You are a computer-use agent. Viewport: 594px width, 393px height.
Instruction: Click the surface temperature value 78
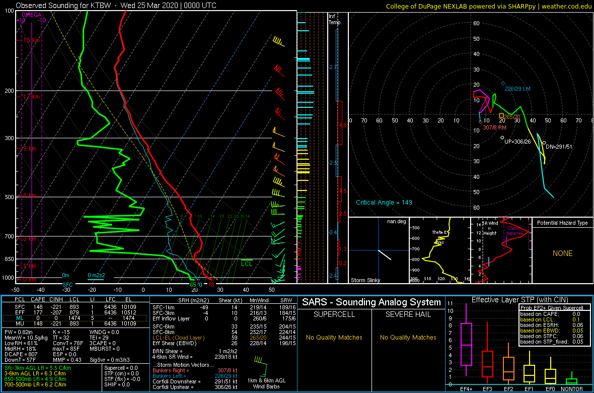211,285
